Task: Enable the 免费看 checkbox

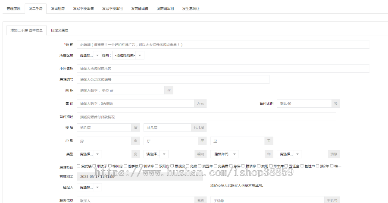Action: click(215, 166)
